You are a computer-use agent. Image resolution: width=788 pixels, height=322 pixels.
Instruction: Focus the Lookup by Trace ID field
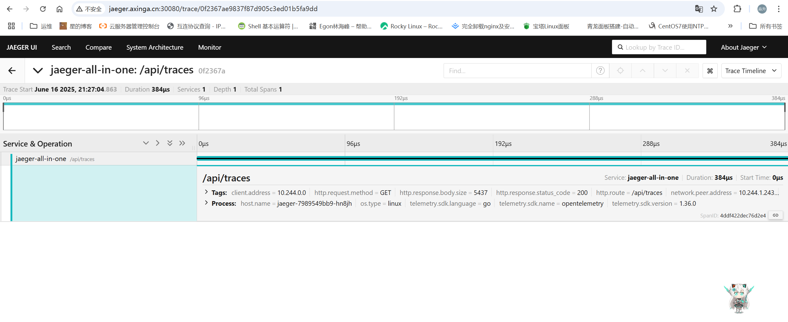pos(659,47)
